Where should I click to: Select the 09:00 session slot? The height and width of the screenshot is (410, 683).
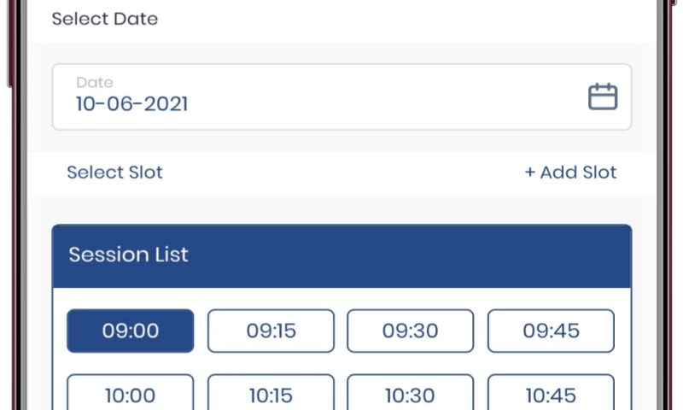pyautogui.click(x=131, y=331)
